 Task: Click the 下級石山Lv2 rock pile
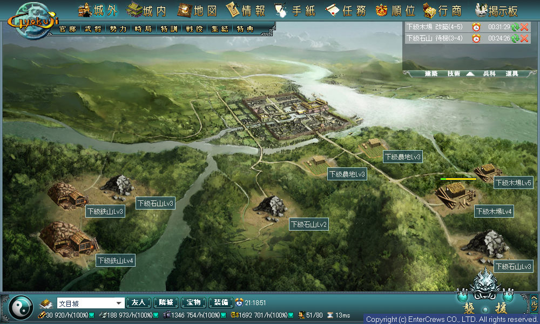pyautogui.click(x=271, y=207)
